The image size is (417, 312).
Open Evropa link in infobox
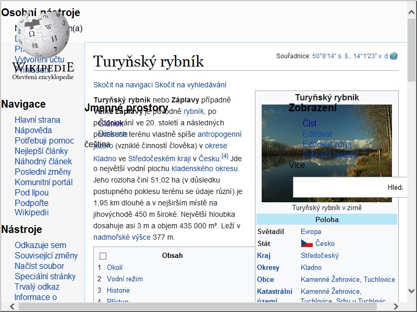311,231
